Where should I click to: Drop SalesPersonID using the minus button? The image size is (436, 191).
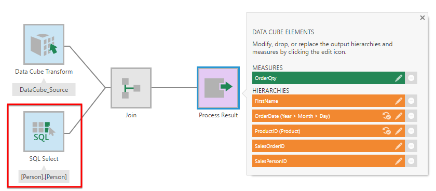411,161
